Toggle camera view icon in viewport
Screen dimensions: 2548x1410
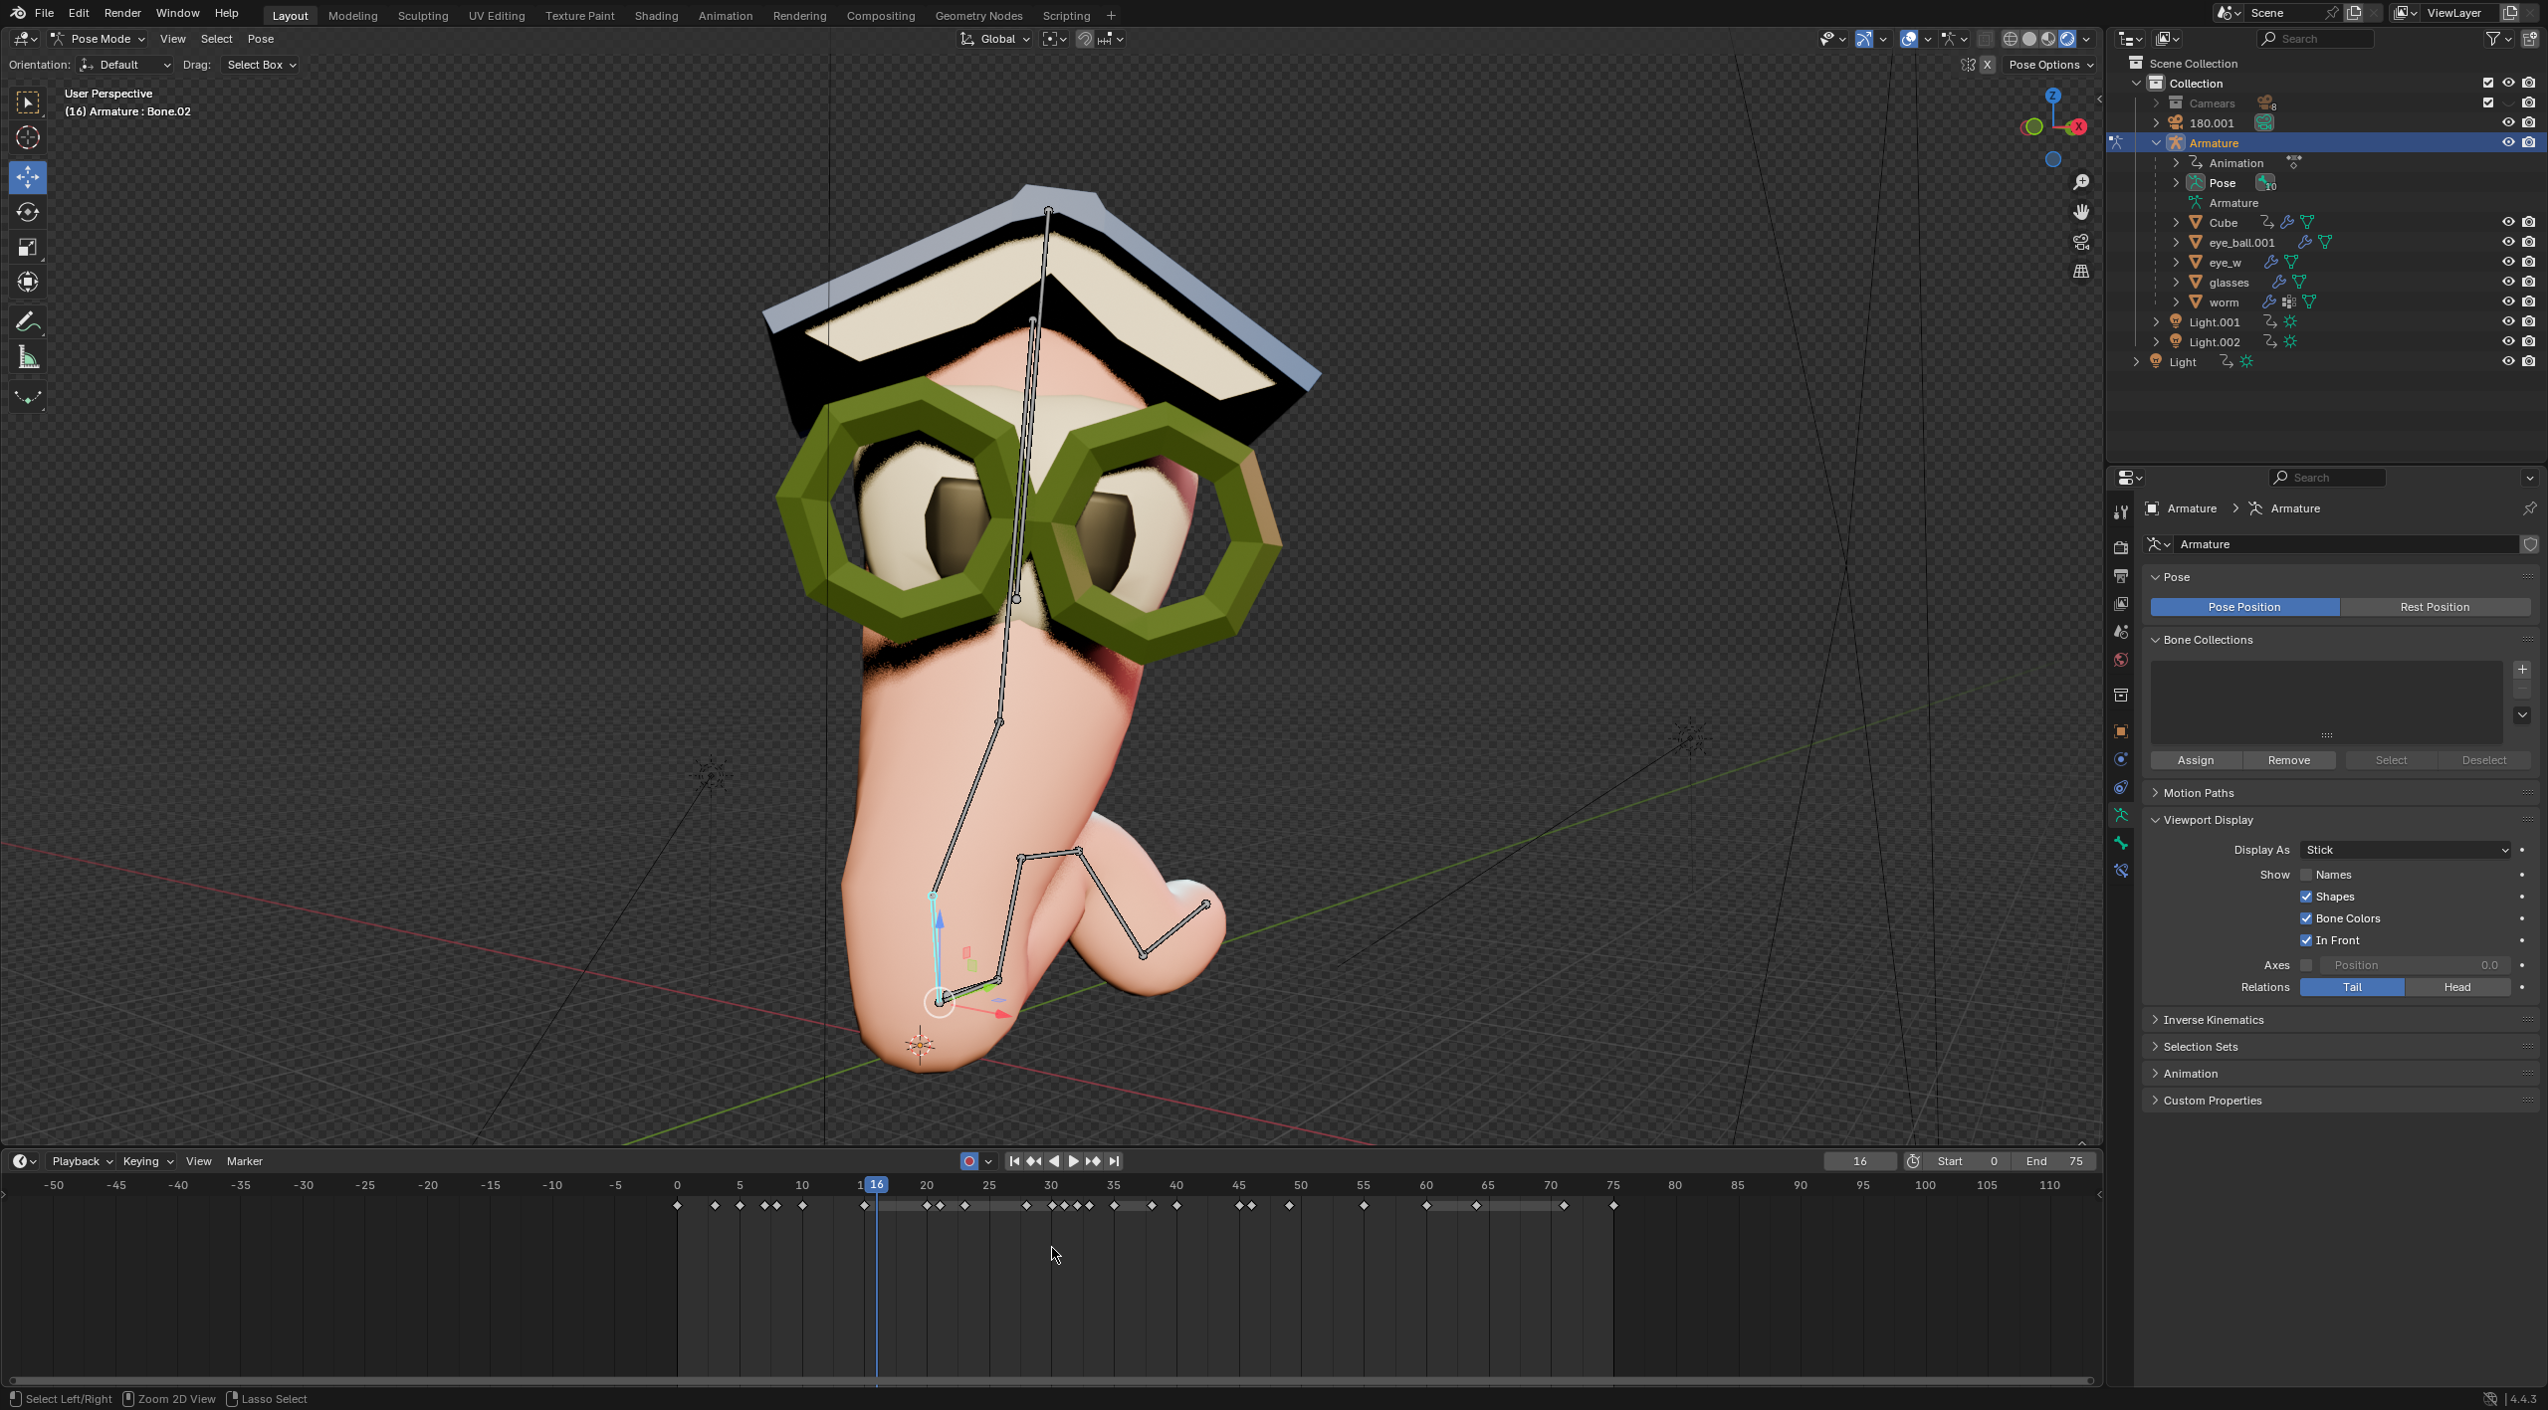(2080, 242)
